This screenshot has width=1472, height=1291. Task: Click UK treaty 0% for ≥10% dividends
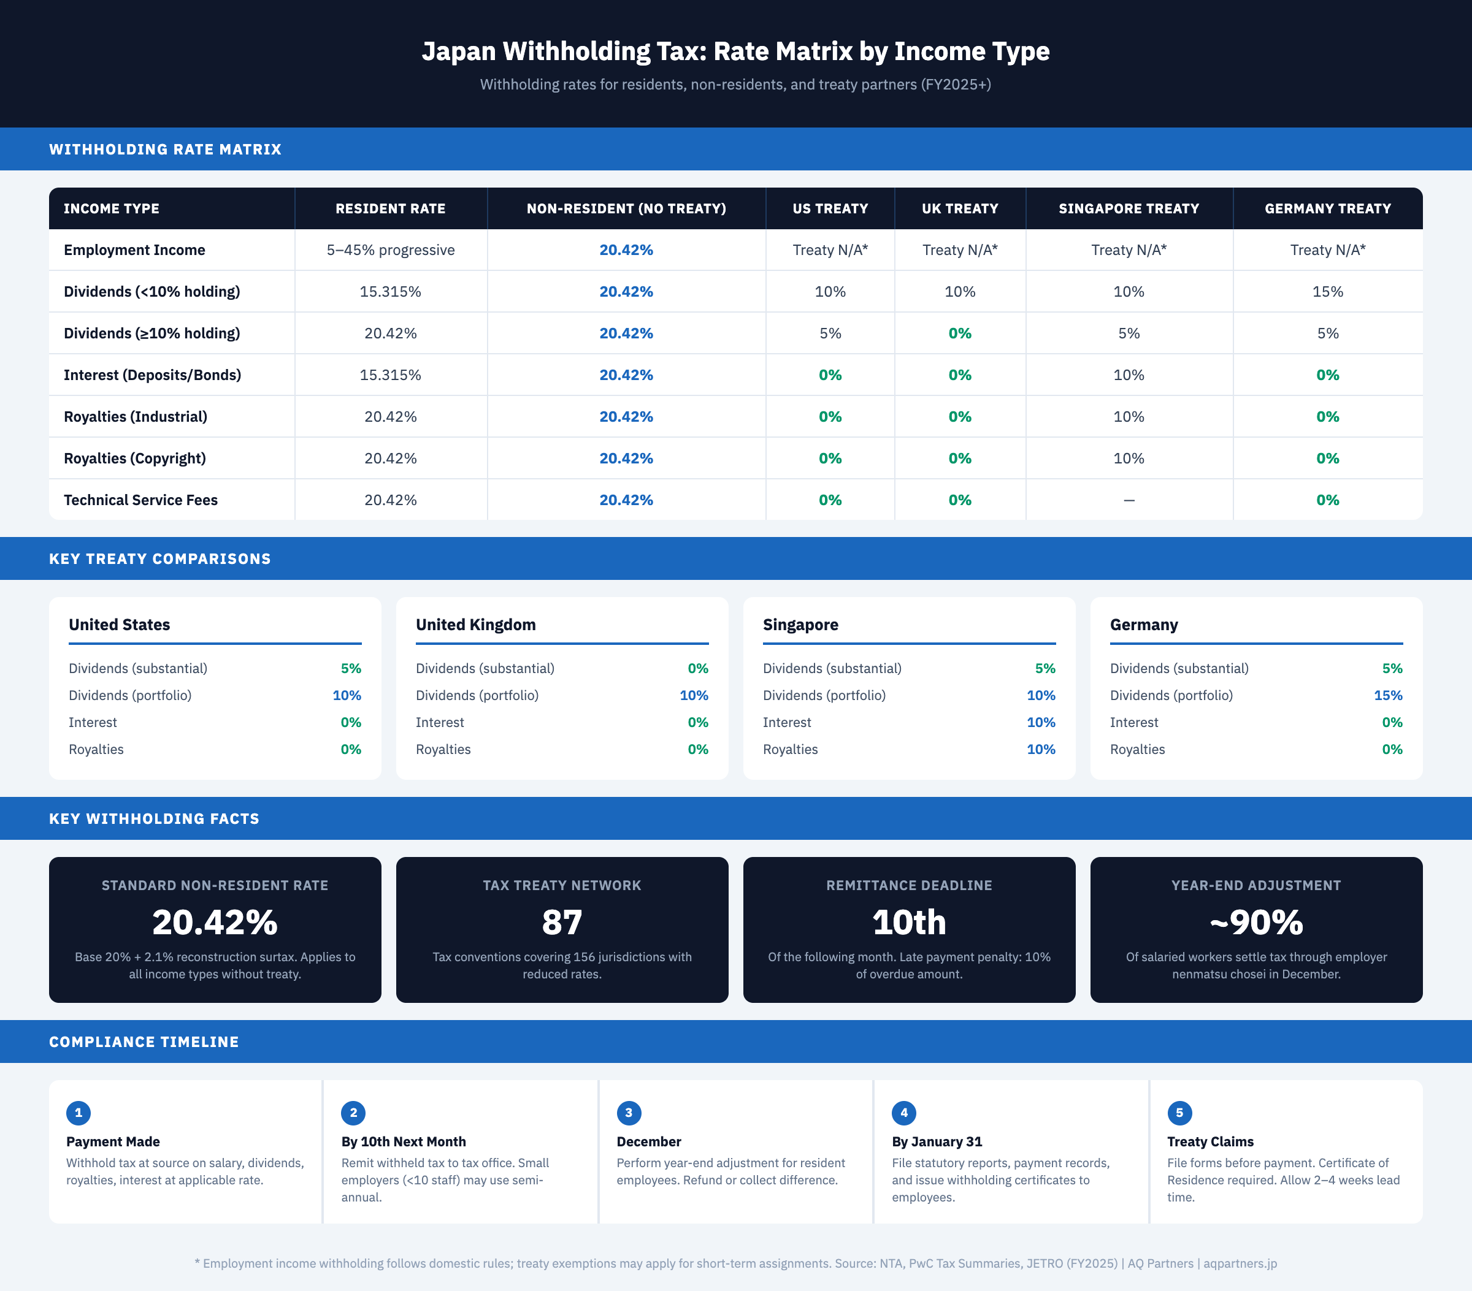pyautogui.click(x=959, y=333)
